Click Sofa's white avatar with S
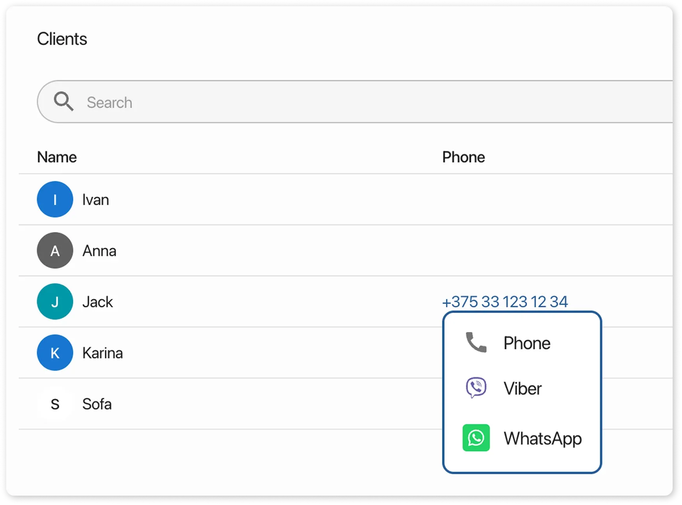 55,404
